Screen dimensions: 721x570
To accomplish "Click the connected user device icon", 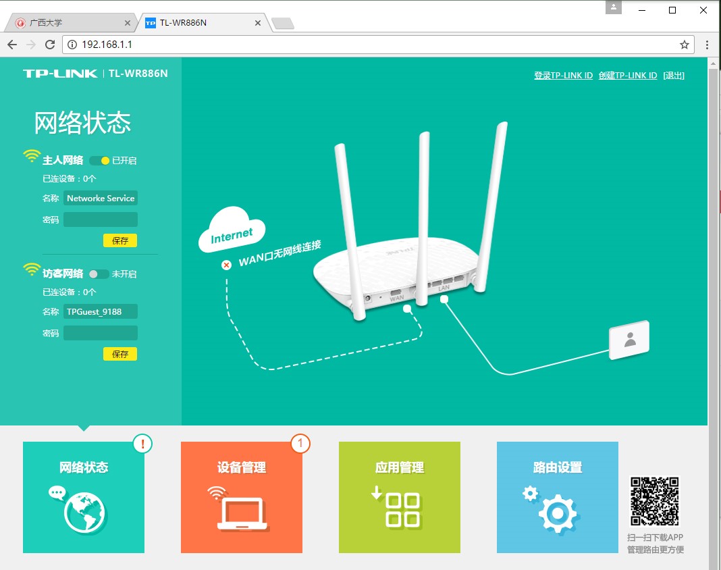I will coord(629,340).
